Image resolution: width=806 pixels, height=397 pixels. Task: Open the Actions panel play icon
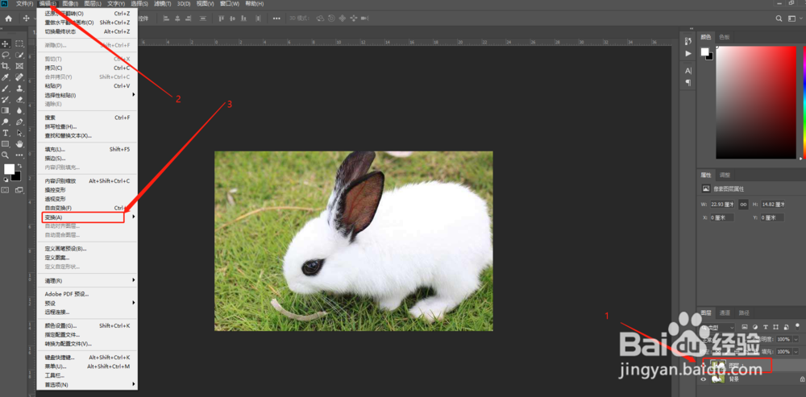coord(688,53)
